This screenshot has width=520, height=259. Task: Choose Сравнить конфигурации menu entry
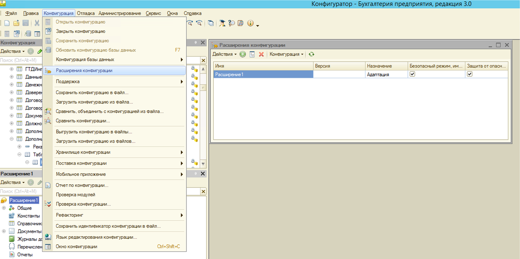83,121
